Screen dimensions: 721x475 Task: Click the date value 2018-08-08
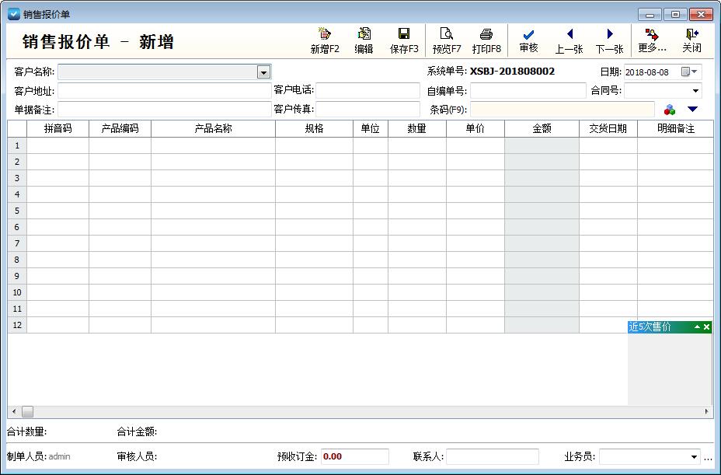[x=647, y=72]
